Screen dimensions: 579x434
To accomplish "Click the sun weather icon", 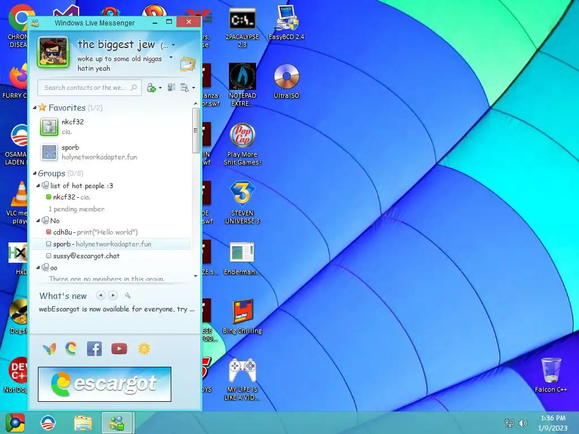I will click(144, 349).
